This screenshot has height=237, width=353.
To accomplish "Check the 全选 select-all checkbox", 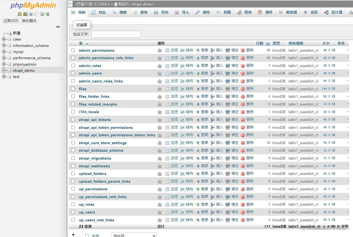I will click(87, 236).
